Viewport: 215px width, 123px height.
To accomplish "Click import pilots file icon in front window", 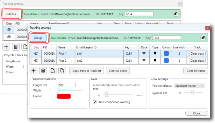I will [53, 71].
